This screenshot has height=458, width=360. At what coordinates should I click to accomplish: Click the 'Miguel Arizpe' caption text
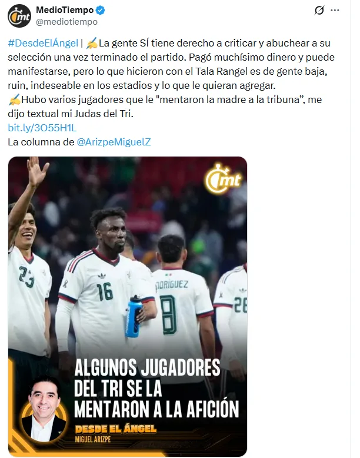click(x=93, y=439)
